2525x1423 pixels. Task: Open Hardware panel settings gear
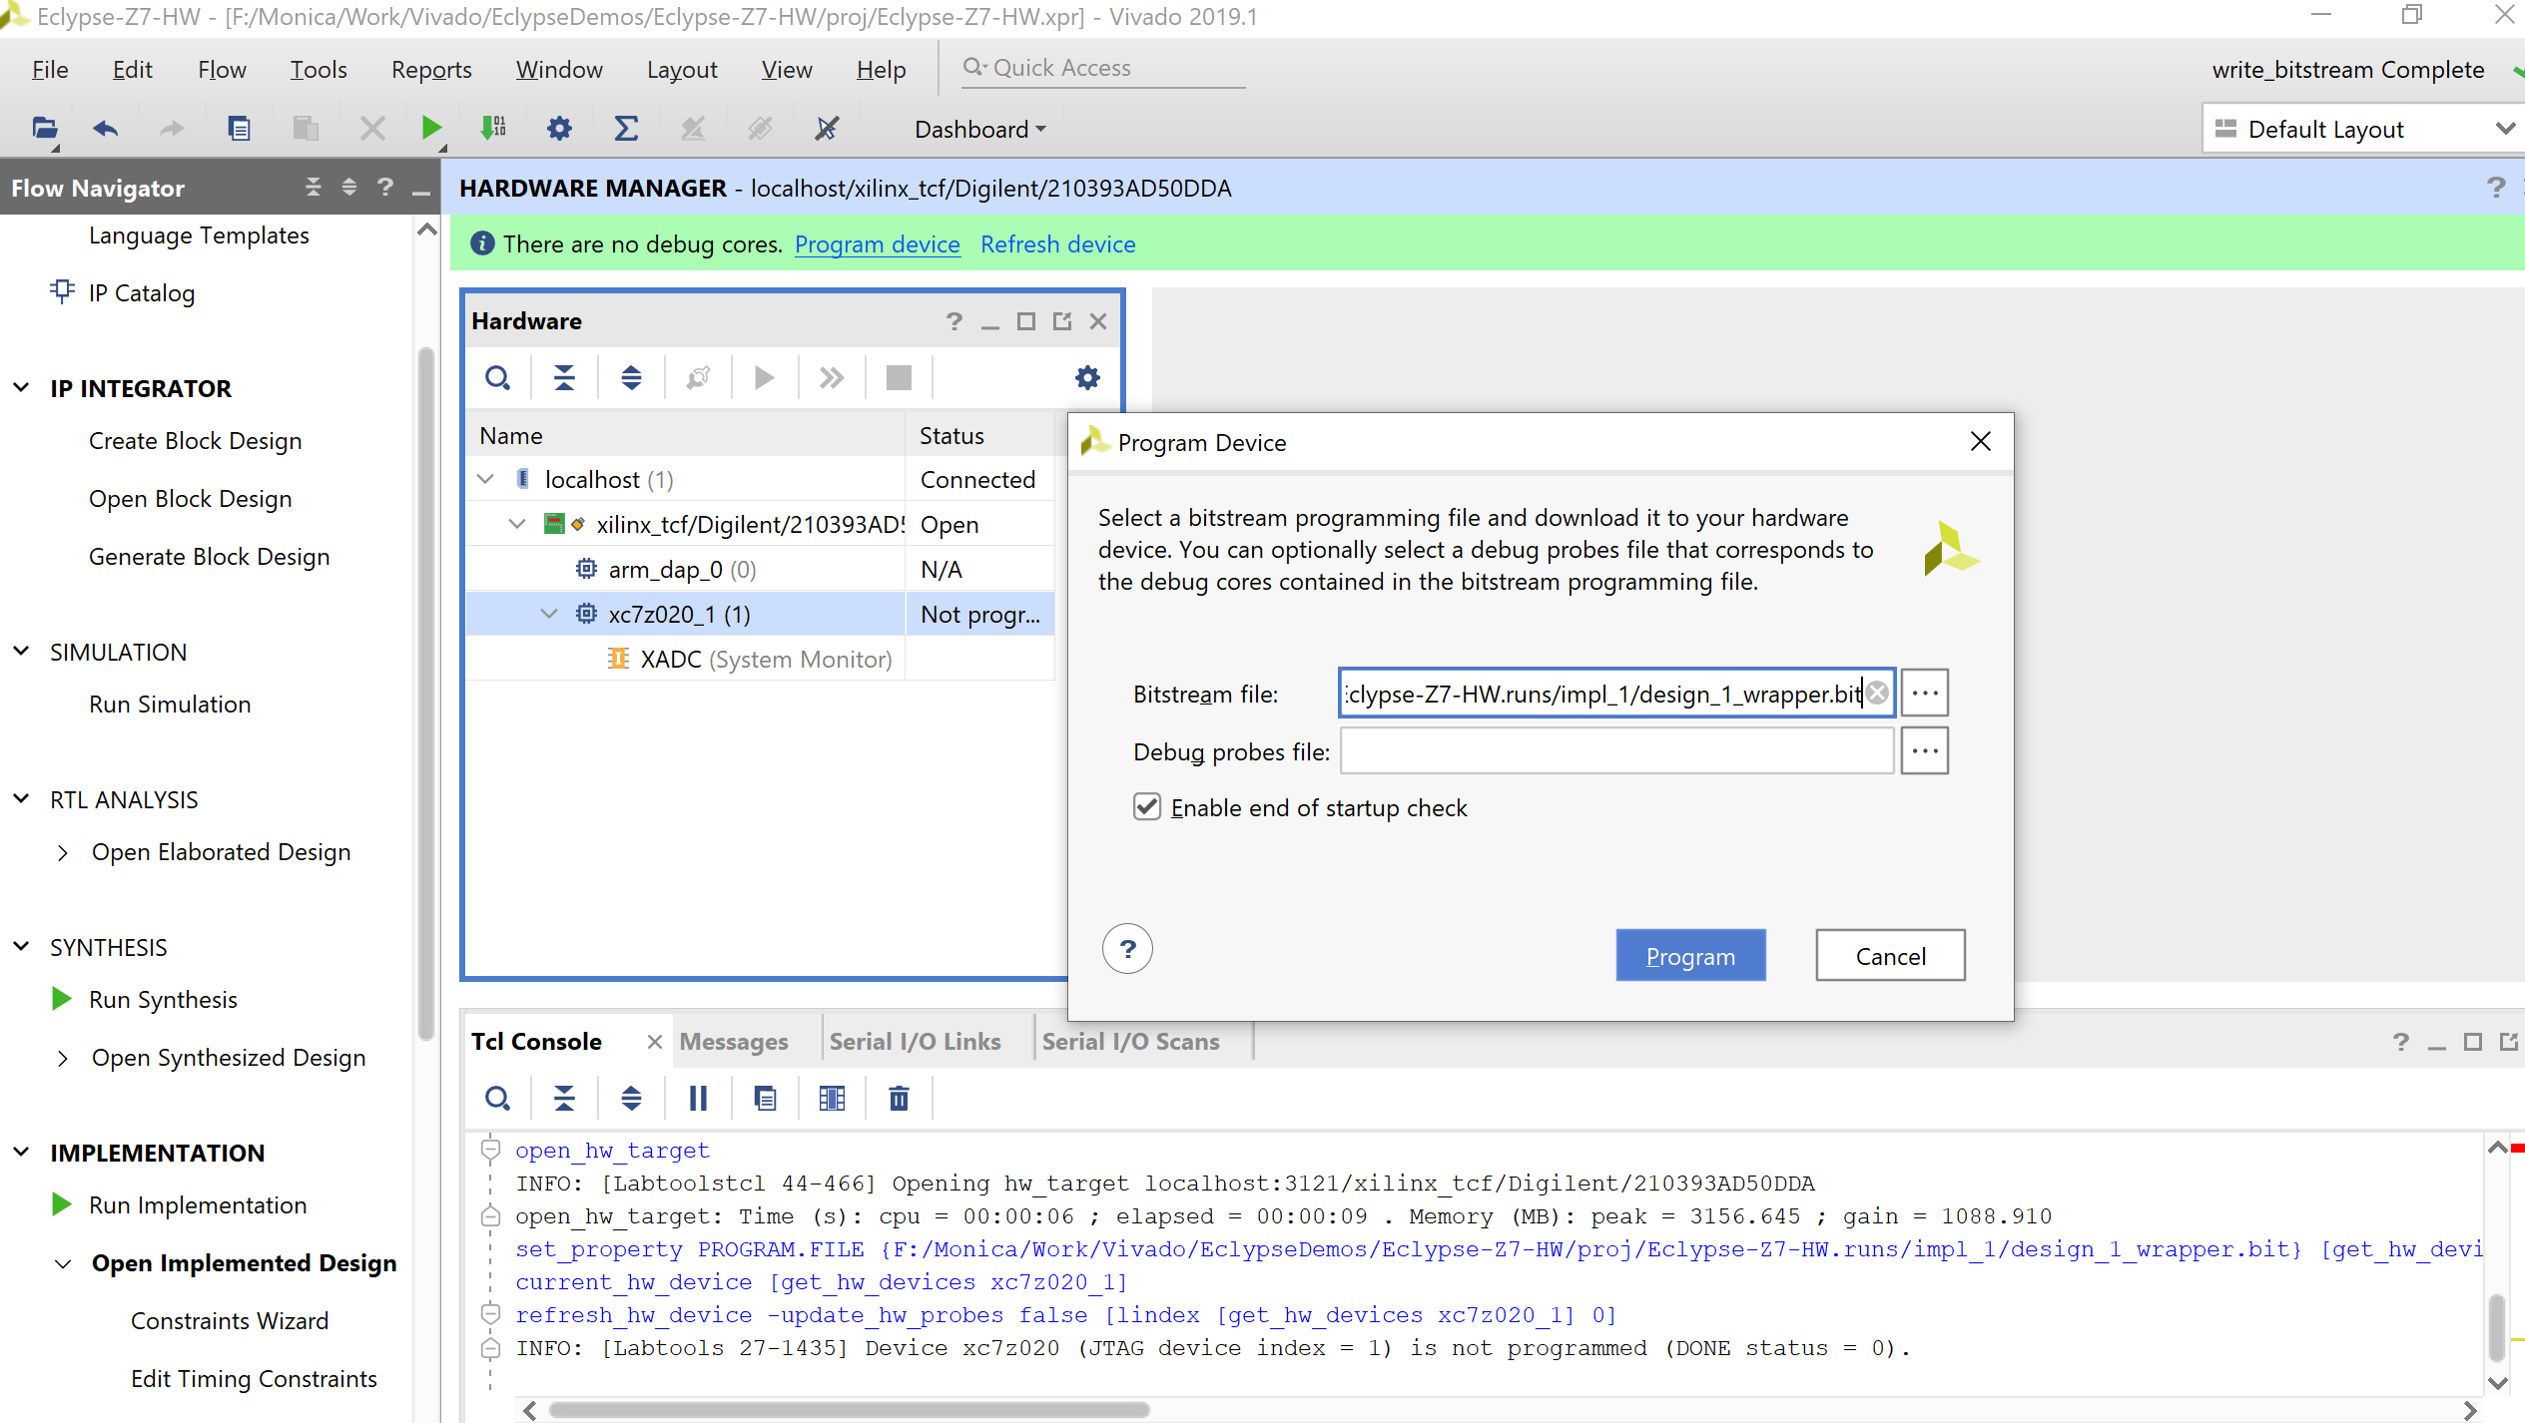coord(1087,378)
